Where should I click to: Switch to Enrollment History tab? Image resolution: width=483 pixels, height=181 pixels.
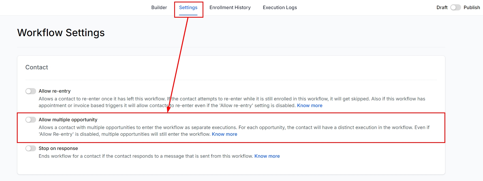click(x=230, y=7)
